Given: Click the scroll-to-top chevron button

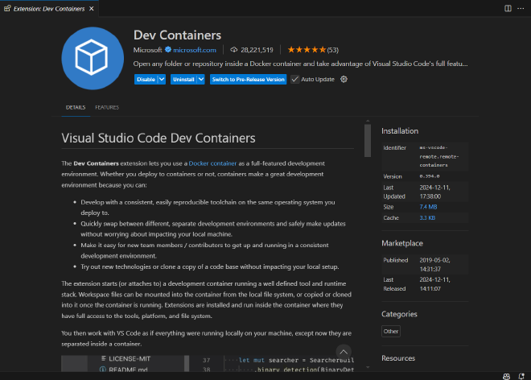Looking at the screenshot, I should [344, 352].
